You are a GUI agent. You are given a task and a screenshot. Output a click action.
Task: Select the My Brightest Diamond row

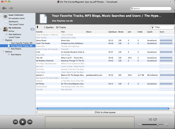105,61
